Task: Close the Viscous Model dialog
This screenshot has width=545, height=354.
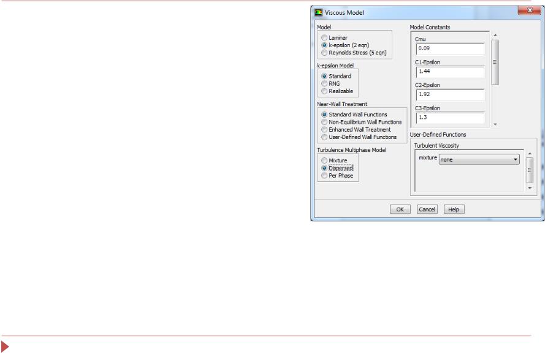Action: click(x=529, y=10)
